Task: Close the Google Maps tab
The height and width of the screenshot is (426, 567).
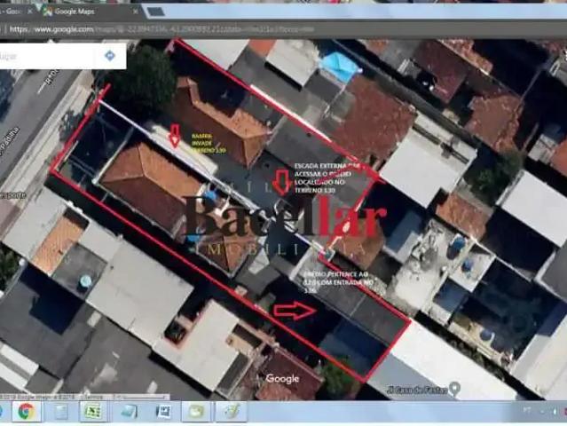Action: (135, 12)
